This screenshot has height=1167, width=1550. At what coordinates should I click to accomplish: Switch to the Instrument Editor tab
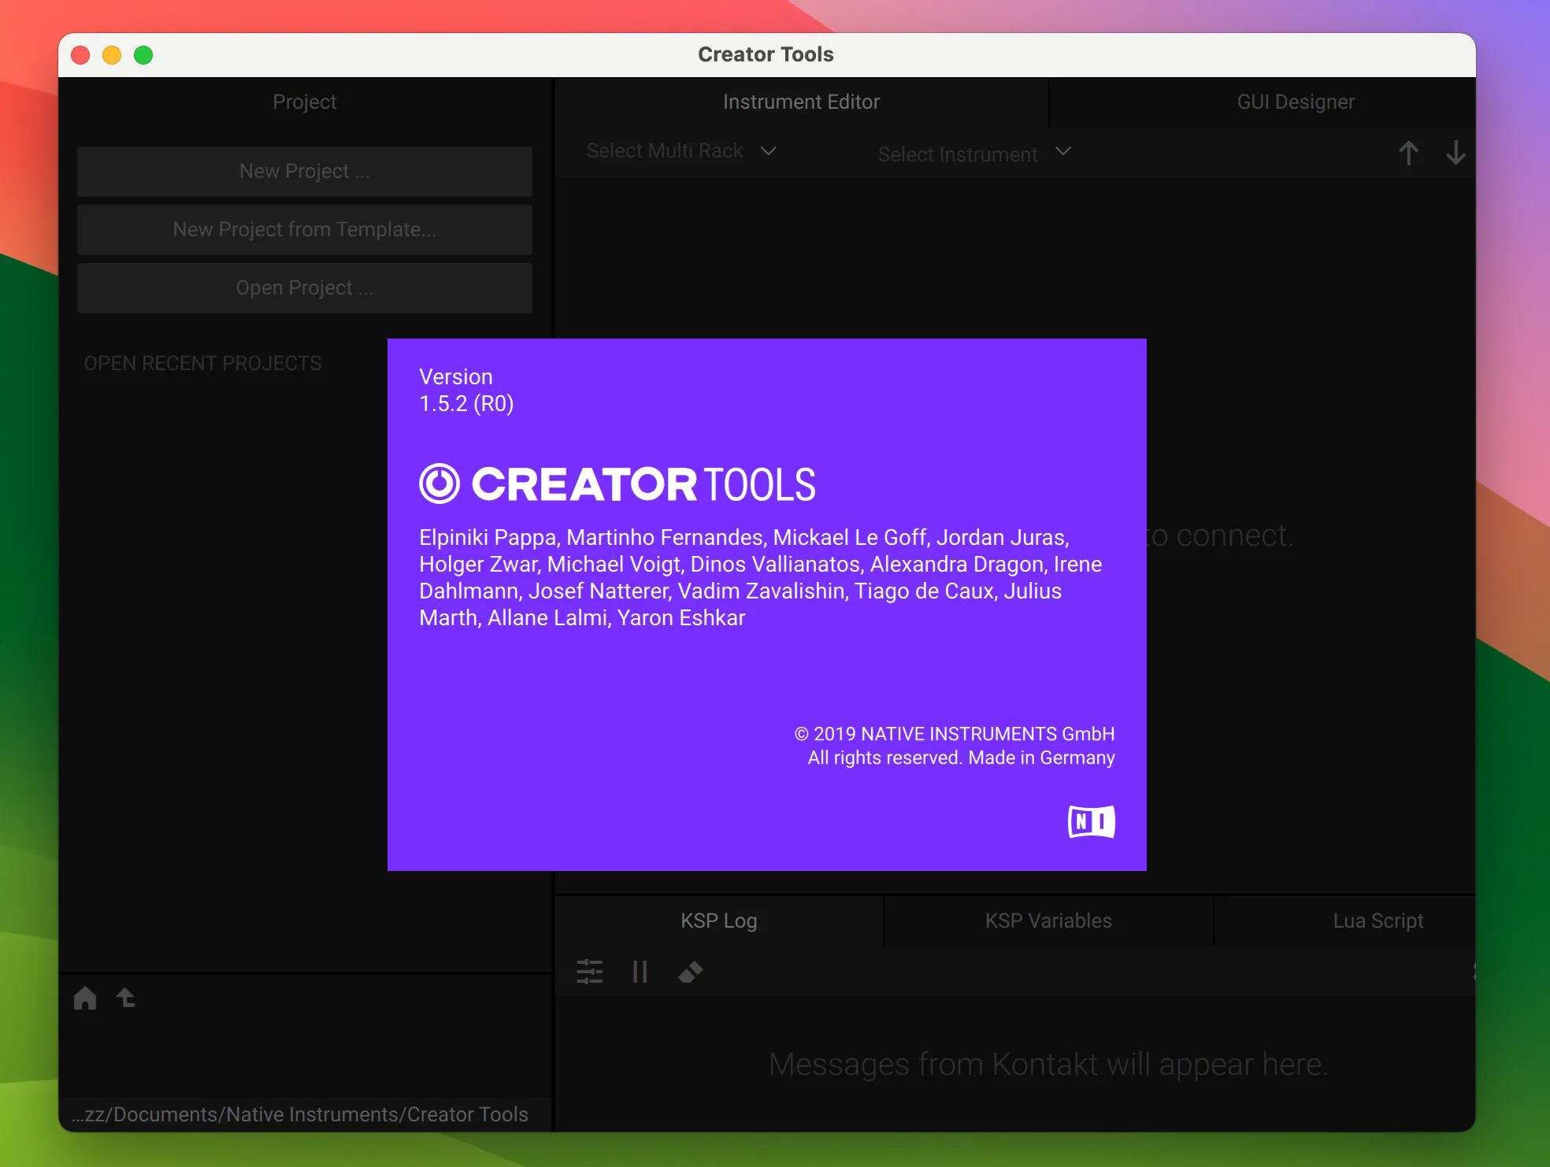coord(801,102)
